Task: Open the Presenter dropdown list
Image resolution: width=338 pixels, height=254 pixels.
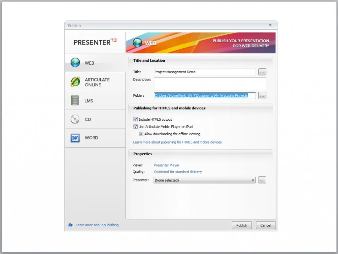Action: coord(205,180)
